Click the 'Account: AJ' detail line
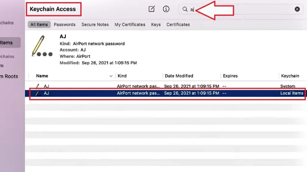This screenshot has height=172, width=307. (x=73, y=50)
